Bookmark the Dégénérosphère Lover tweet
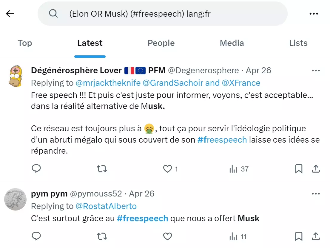 pyautogui.click(x=299, y=169)
